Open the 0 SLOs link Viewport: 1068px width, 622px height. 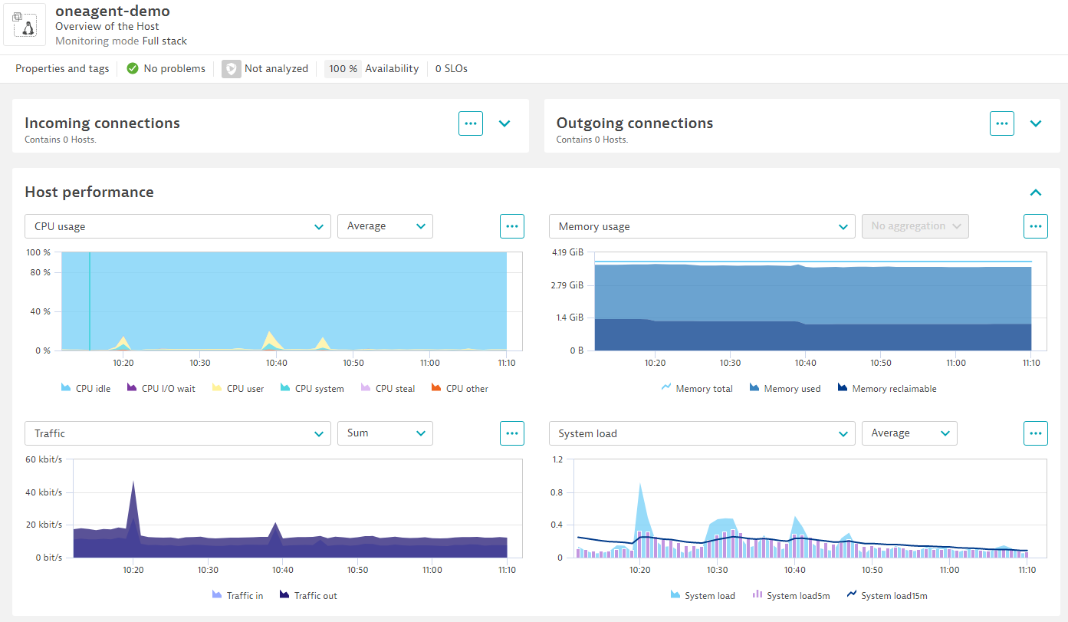pyautogui.click(x=451, y=68)
